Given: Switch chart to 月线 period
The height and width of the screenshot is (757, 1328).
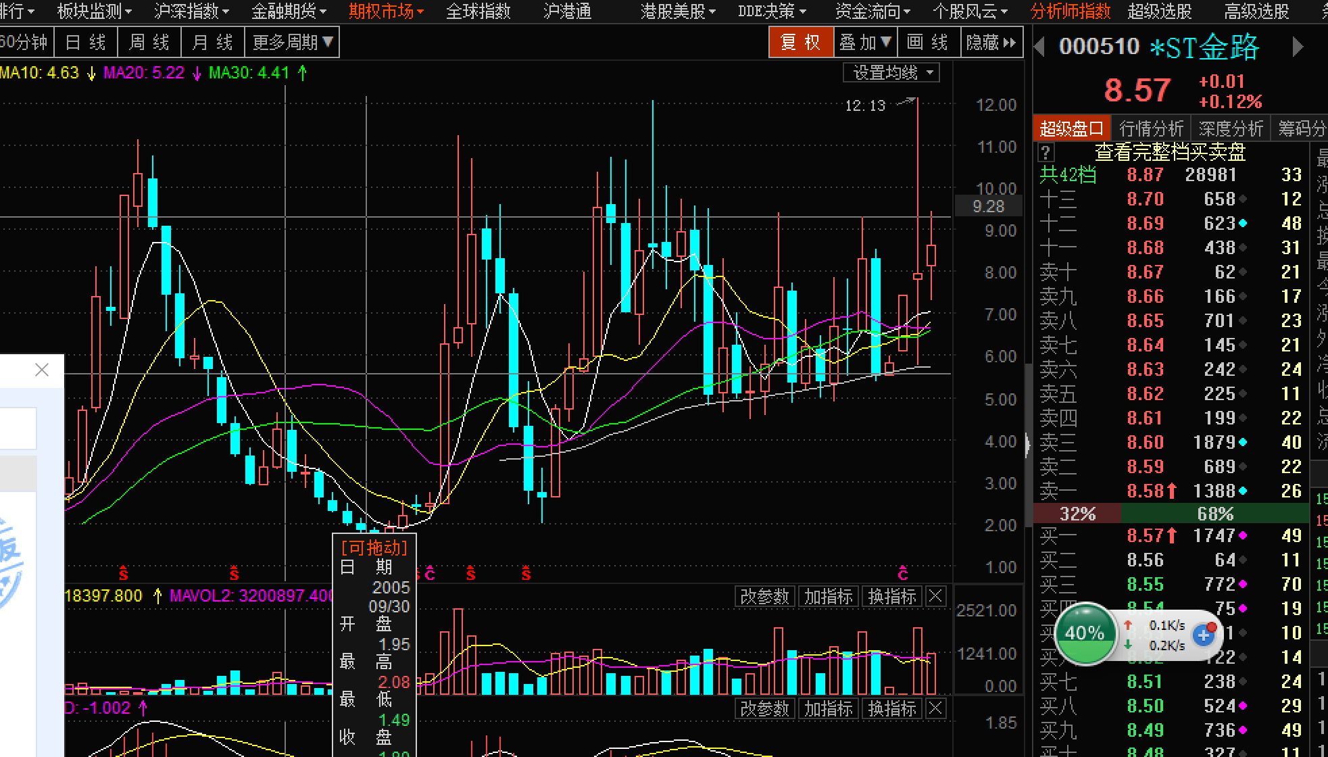Looking at the screenshot, I should click(212, 43).
